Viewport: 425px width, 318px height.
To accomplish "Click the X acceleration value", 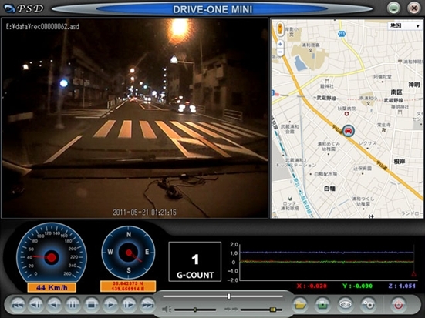I will pyautogui.click(x=312, y=286).
